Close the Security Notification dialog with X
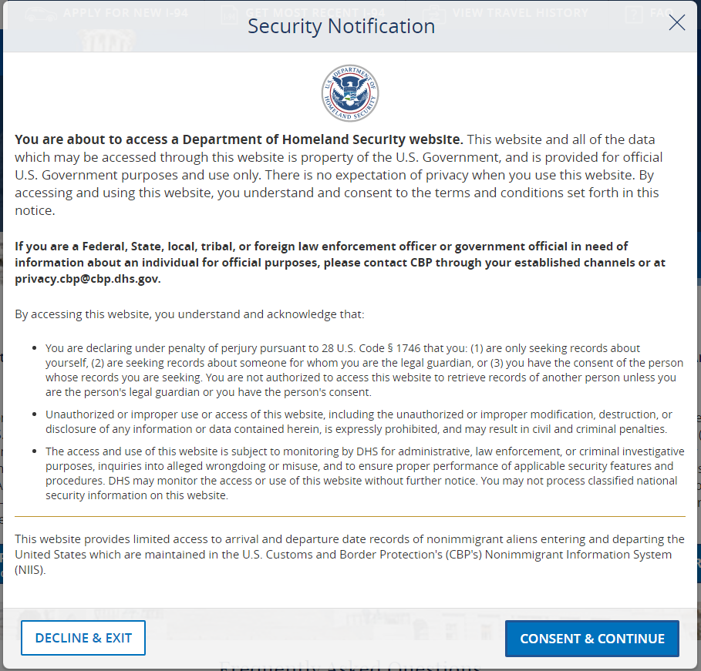The height and width of the screenshot is (671, 701). coord(676,23)
